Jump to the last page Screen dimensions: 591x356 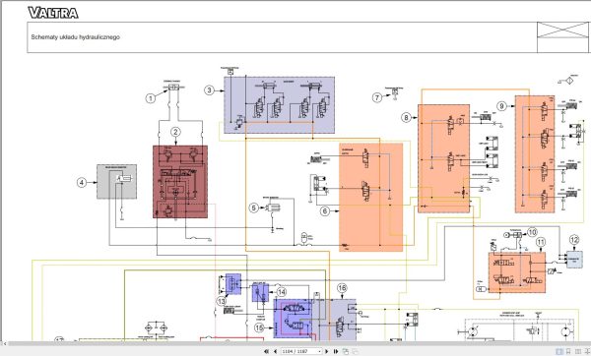[x=336, y=351]
